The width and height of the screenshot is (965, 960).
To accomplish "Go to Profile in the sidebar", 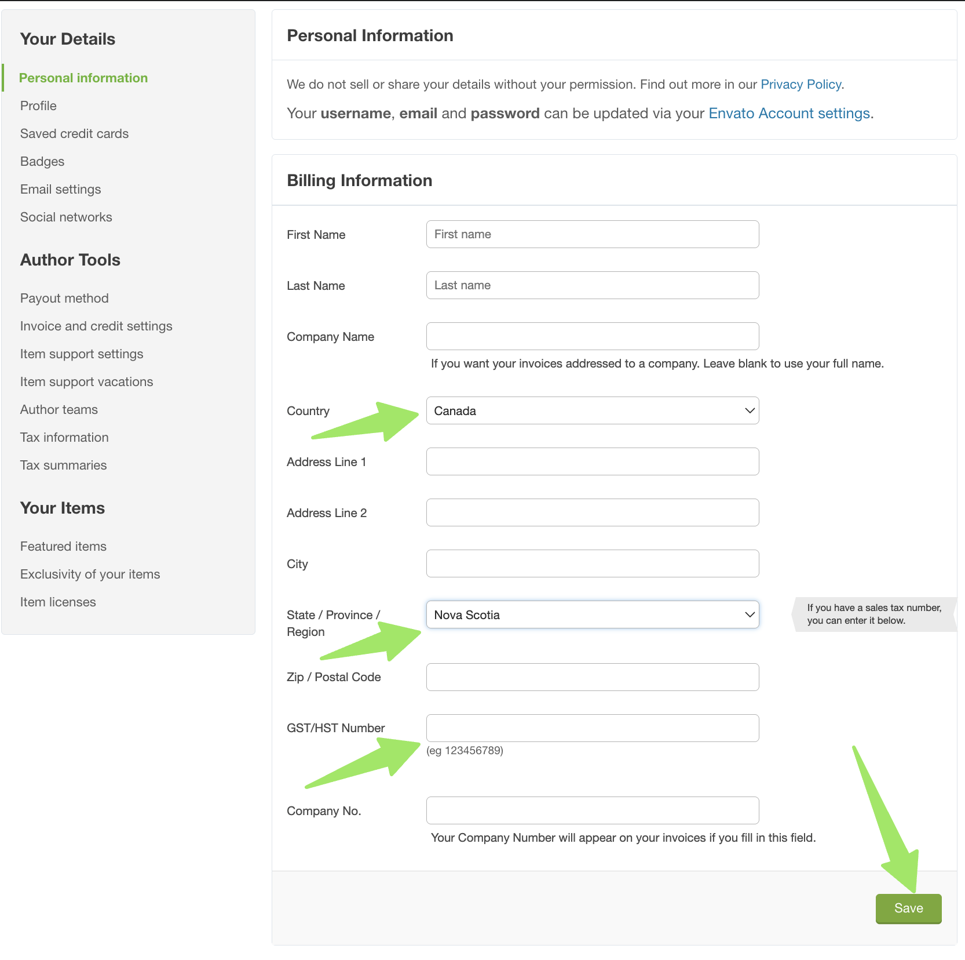I will (38, 106).
